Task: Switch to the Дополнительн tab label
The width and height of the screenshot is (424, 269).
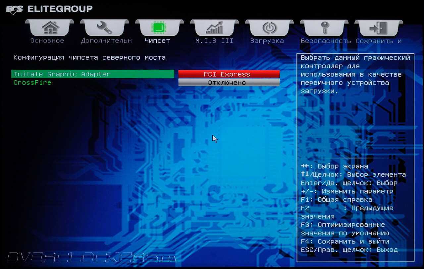Action: pyautogui.click(x=106, y=41)
